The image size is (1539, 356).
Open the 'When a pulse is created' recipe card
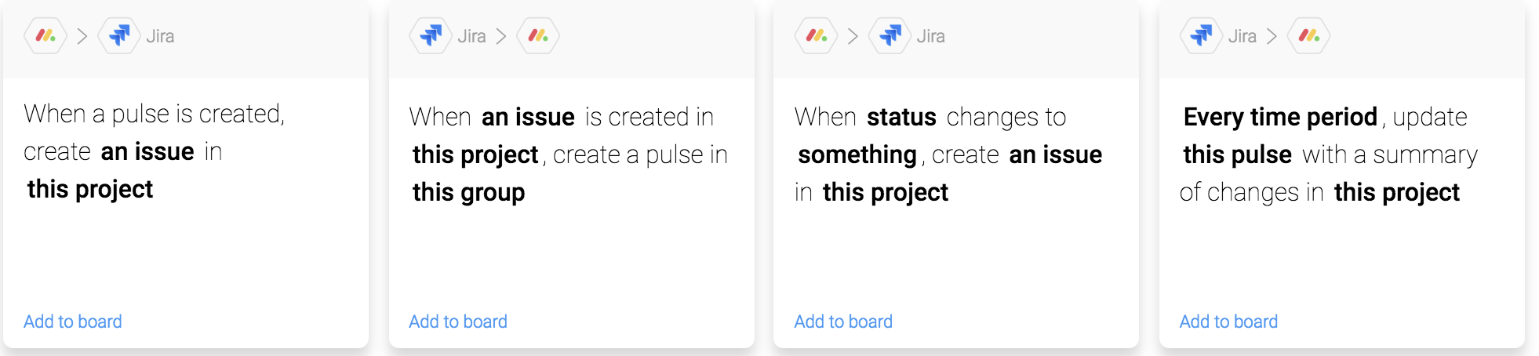[186, 174]
